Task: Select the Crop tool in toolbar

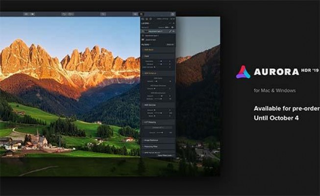Action: click(x=103, y=14)
